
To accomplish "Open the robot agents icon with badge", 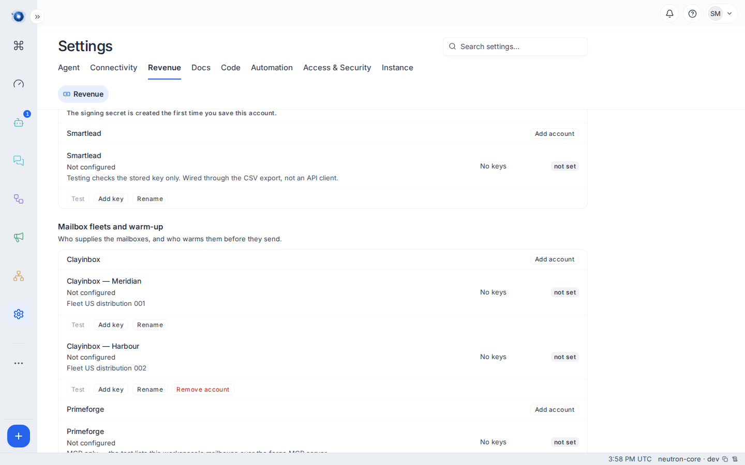I will tap(19, 122).
